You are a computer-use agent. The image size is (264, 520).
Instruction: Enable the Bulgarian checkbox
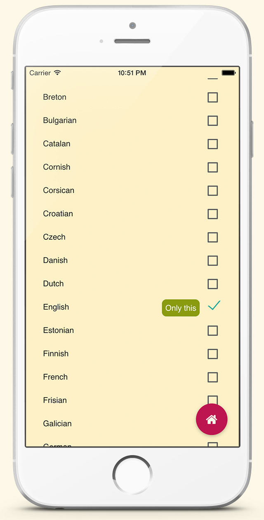point(212,121)
